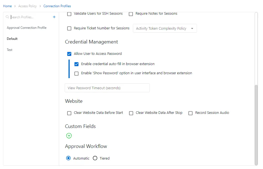Viewport: 263px width, 169px height.
Task: Add a custom field with green plus
Action: (x=69, y=136)
